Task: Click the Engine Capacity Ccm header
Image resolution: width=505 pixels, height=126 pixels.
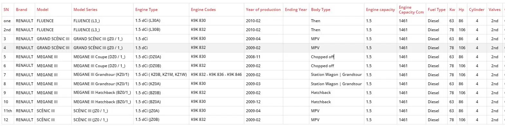Action: (411, 10)
